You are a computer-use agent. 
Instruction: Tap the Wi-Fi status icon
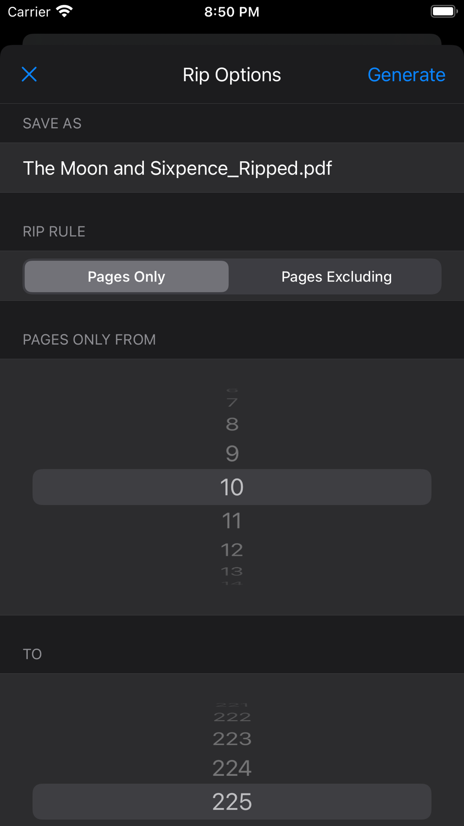[64, 12]
